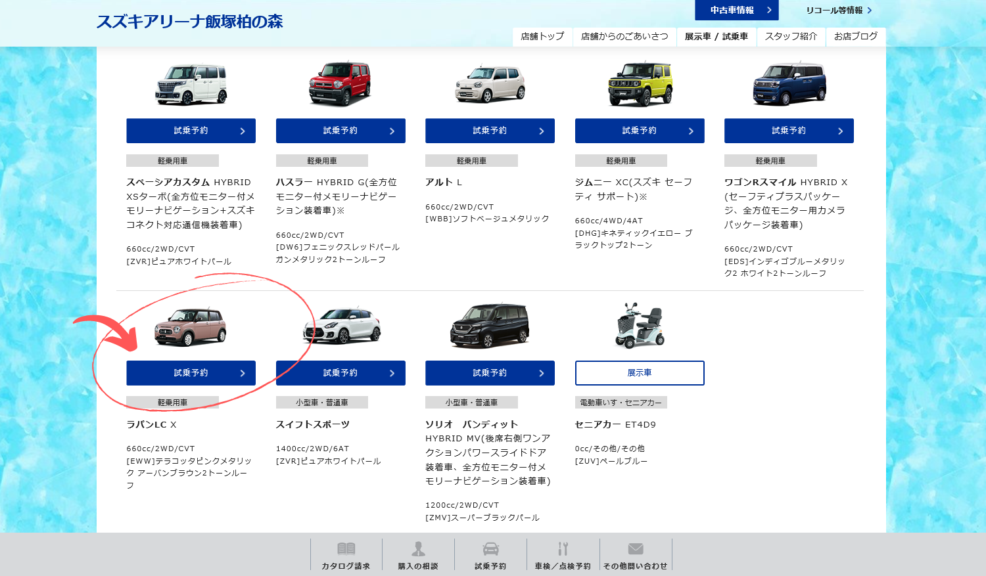Click the arrow on Jimny's 試乗予約 button
Screen dimensions: 986x576
691,131
